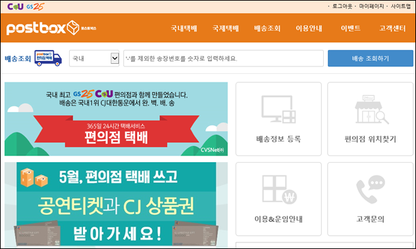Click the blue 배송조회 heading text
This screenshot has height=249, width=416.
point(18,59)
